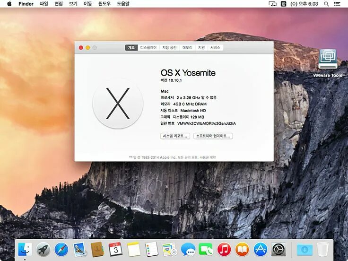The height and width of the screenshot is (261, 348).
Task: Open Finder application menu
Action: 26,4
